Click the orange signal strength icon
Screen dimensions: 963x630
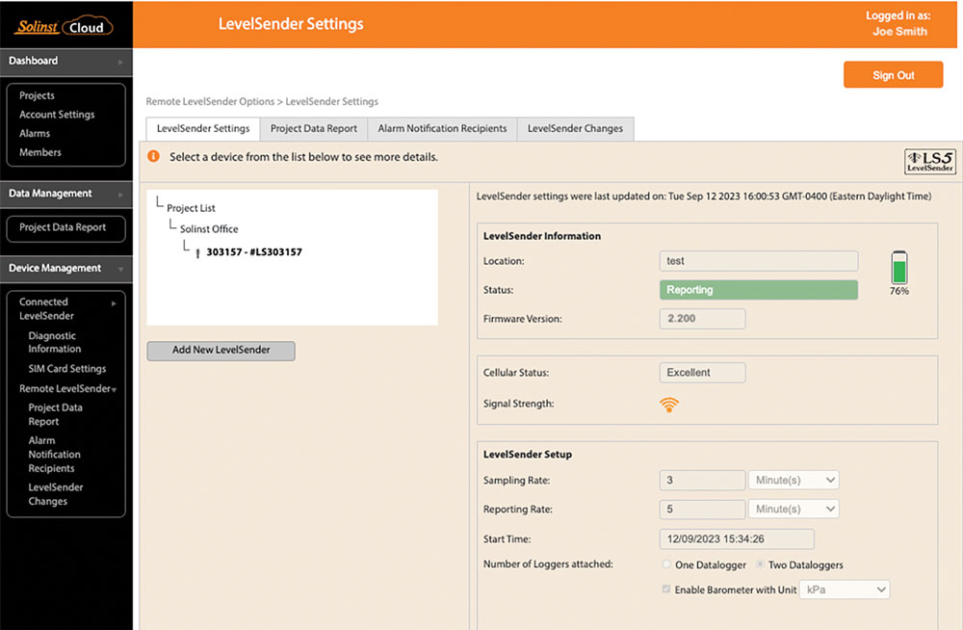pyautogui.click(x=669, y=405)
